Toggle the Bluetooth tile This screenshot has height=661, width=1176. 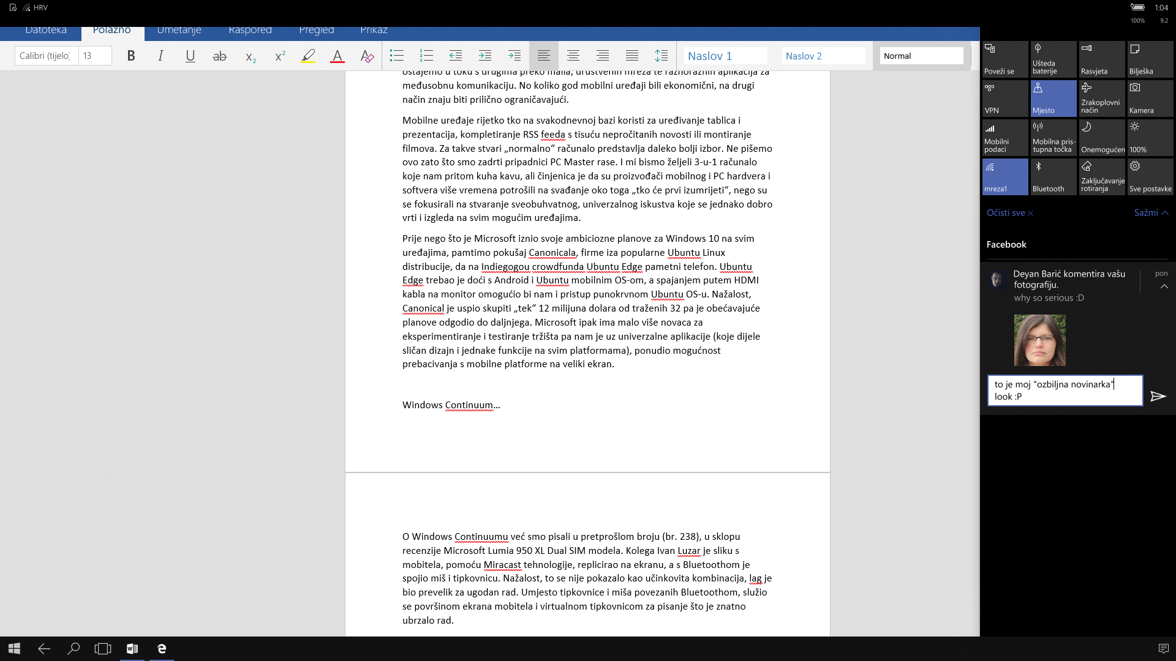click(x=1053, y=177)
